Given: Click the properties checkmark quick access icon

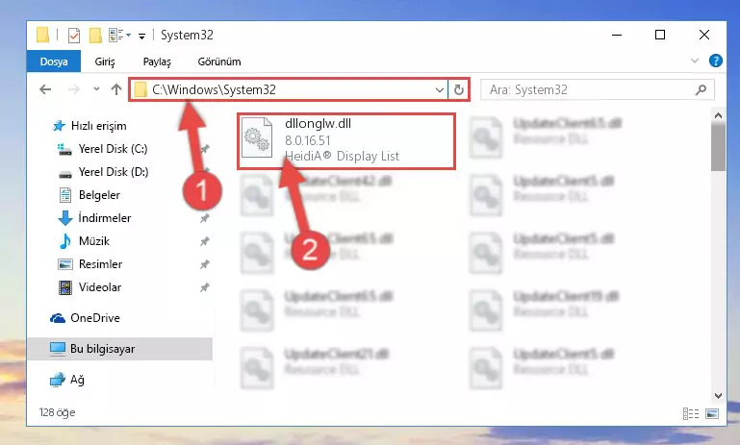Looking at the screenshot, I should (74, 36).
